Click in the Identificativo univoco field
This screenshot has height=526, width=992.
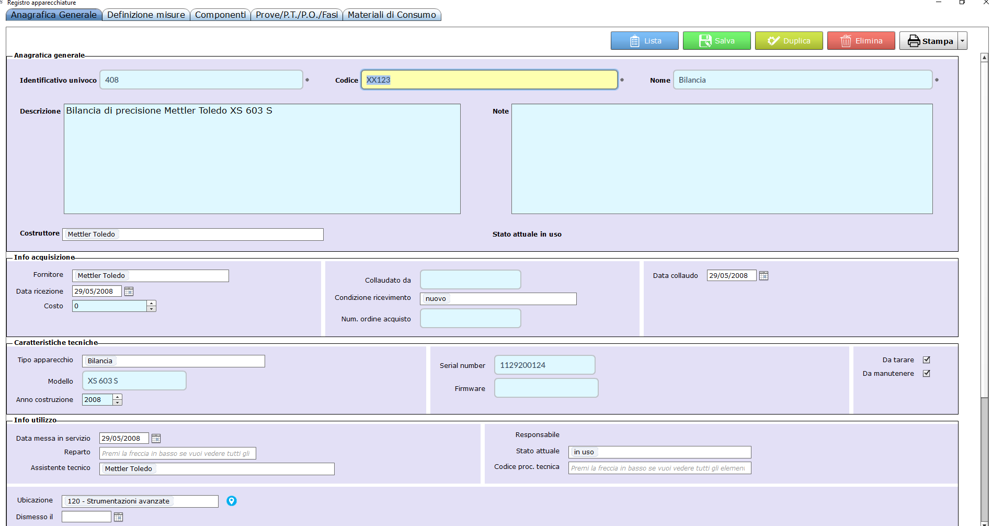201,80
